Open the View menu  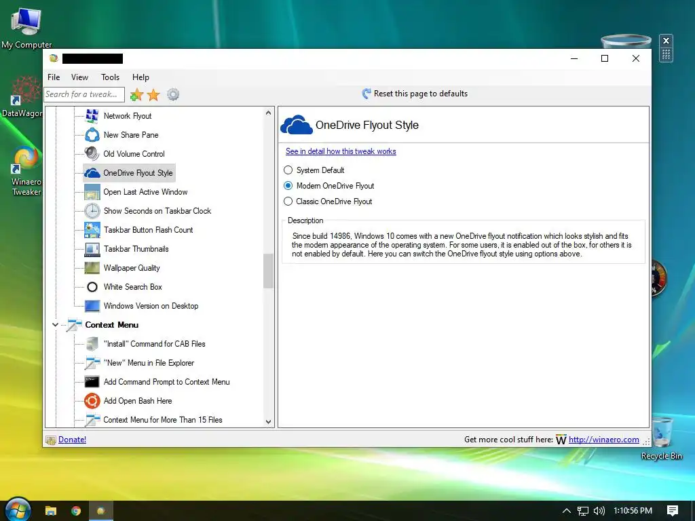coord(80,77)
